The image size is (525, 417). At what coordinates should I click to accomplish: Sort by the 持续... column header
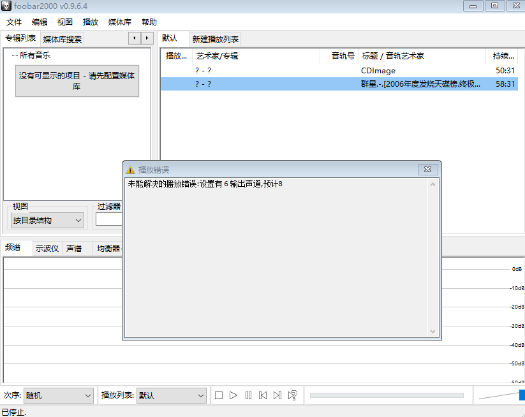click(x=502, y=56)
